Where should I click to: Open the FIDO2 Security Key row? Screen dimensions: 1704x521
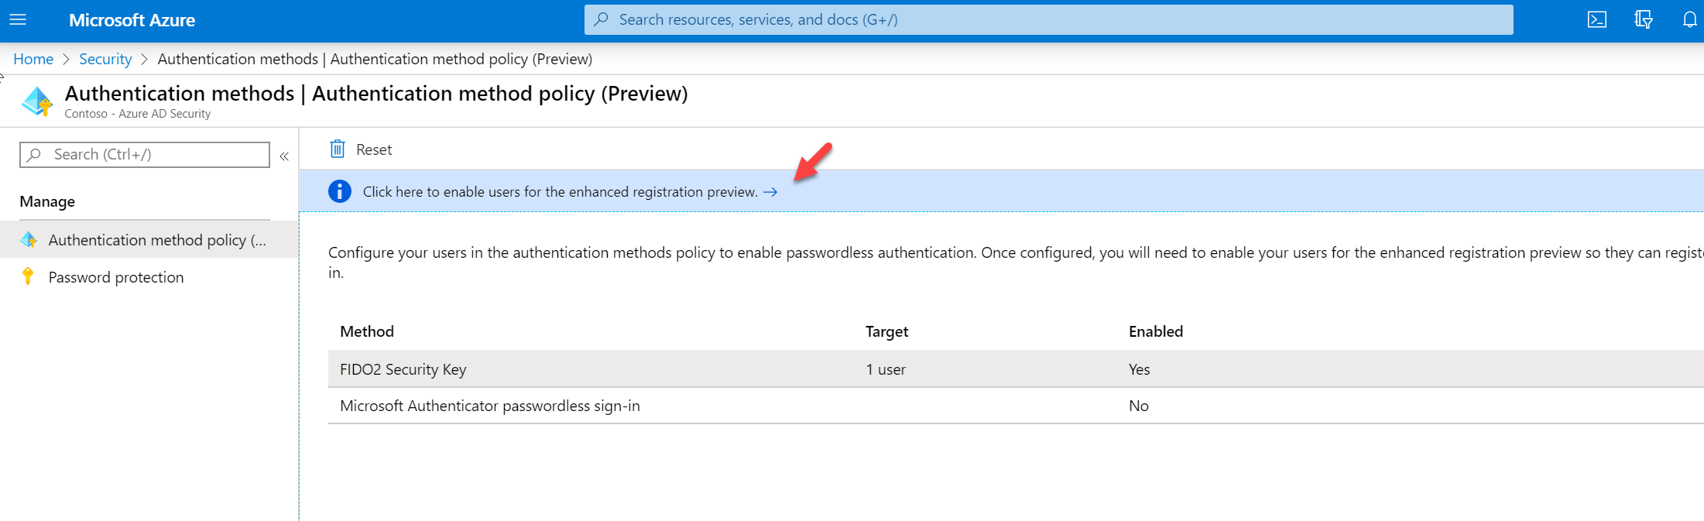pos(1016,369)
